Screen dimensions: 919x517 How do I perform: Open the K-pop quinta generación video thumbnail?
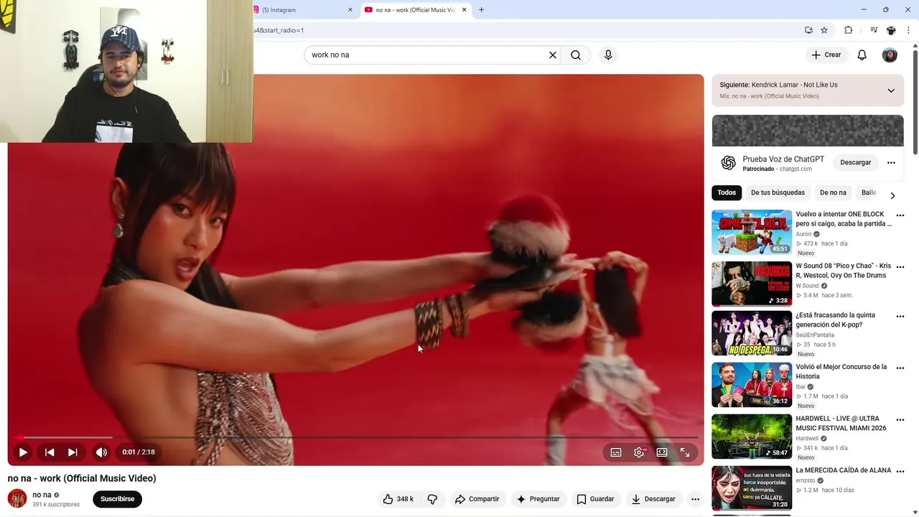752,333
